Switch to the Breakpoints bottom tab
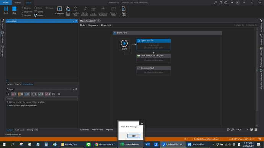Viewport: 264px width, 148px height. point(32,130)
